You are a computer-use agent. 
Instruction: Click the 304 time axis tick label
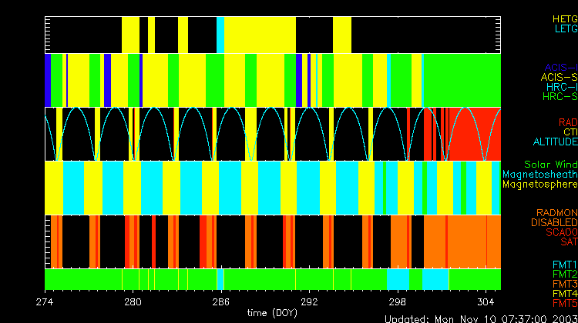coord(486,302)
